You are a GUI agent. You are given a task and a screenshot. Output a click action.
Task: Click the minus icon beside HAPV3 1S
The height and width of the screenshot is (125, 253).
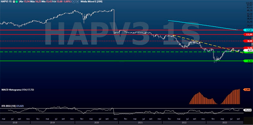click(14, 2)
